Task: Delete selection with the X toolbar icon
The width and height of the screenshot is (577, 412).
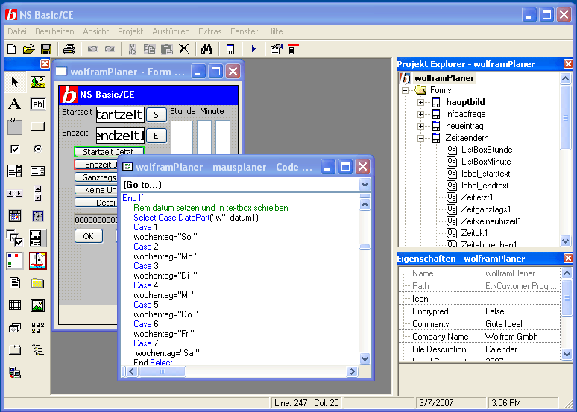Action: pyautogui.click(x=183, y=48)
